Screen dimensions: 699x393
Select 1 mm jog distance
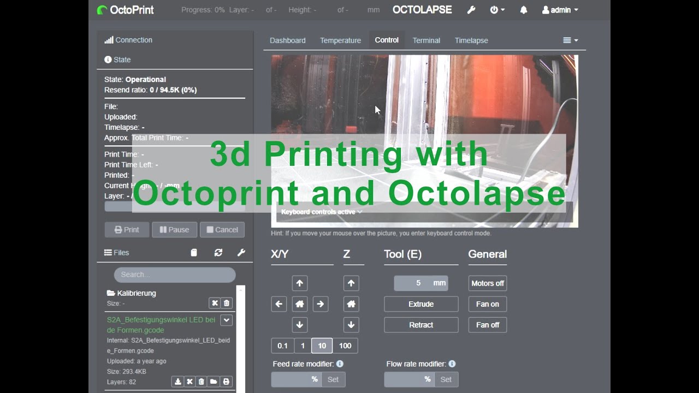click(303, 346)
